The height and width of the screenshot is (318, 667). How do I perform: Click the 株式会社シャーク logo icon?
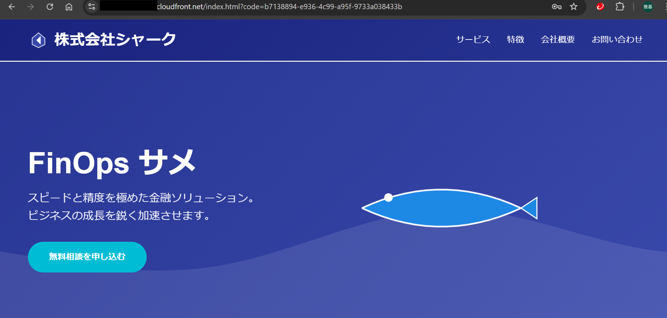click(x=39, y=40)
